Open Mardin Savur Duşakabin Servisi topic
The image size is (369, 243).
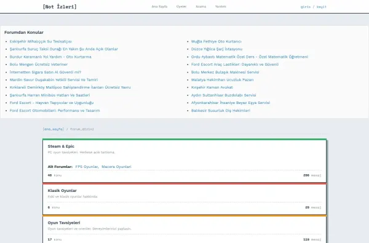point(54,80)
